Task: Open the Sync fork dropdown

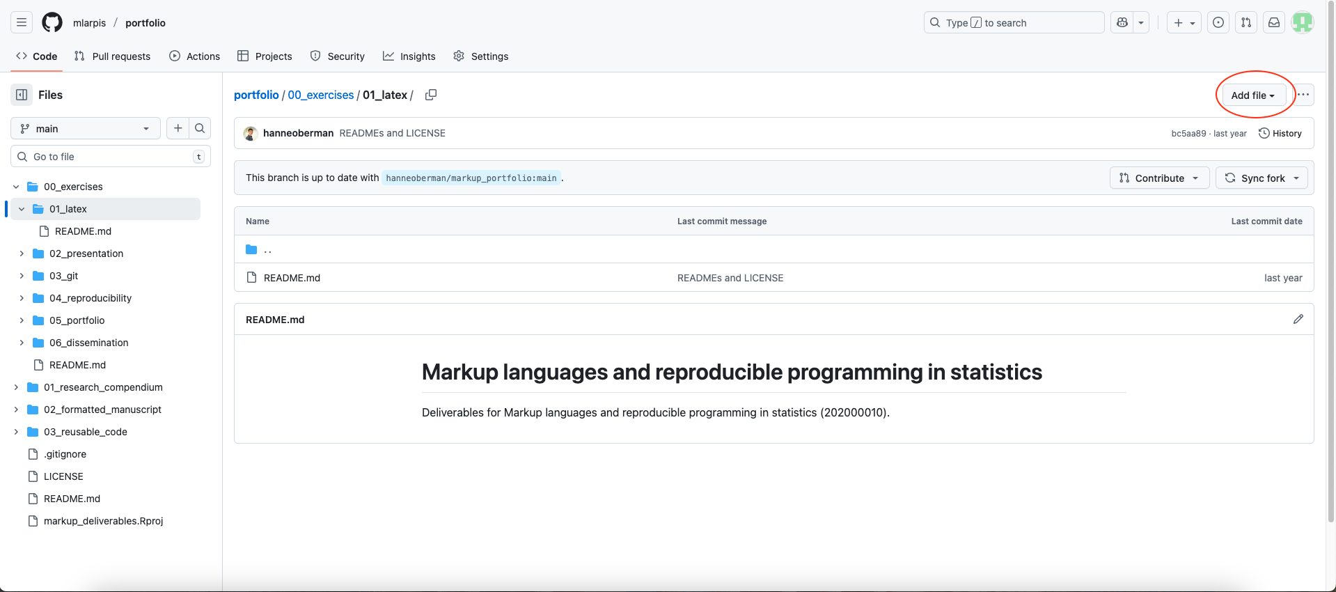Action: click(x=1262, y=178)
